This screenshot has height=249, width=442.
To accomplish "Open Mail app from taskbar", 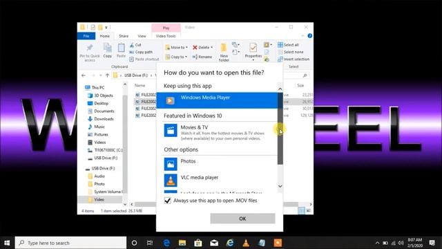I will coord(214,243).
